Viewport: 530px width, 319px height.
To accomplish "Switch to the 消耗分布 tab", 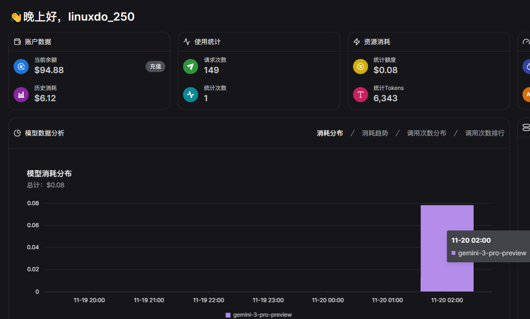I will [330, 133].
